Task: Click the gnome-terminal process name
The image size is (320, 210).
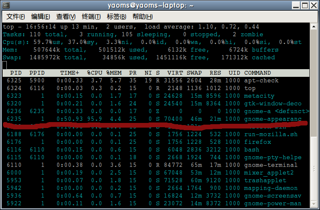Action: point(271,165)
